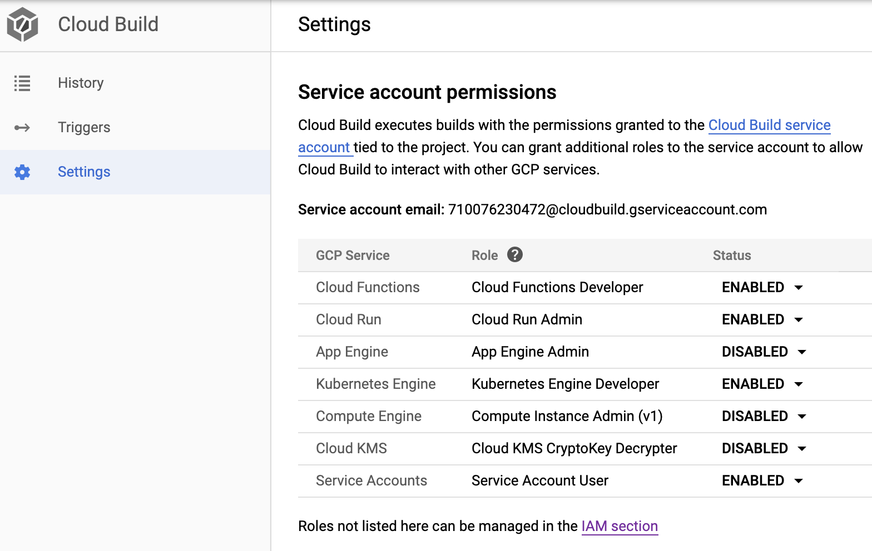Click the Triggers arrow icon
The image size is (872, 551).
[x=22, y=128]
